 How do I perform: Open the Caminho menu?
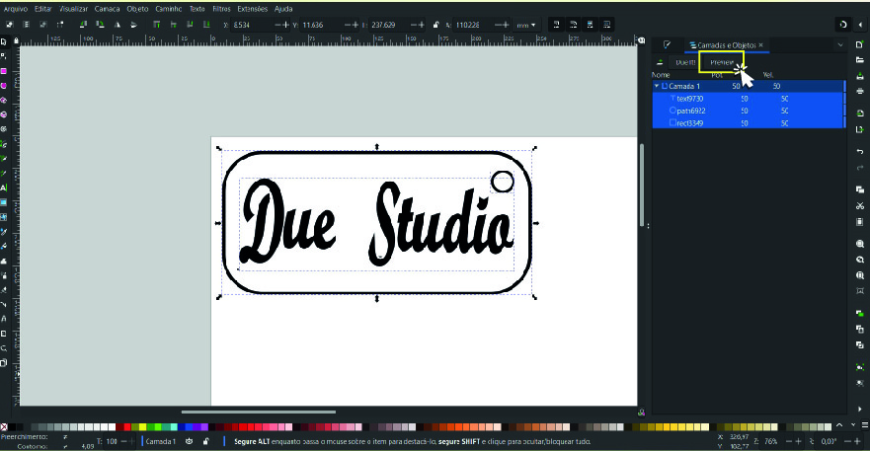169,8
